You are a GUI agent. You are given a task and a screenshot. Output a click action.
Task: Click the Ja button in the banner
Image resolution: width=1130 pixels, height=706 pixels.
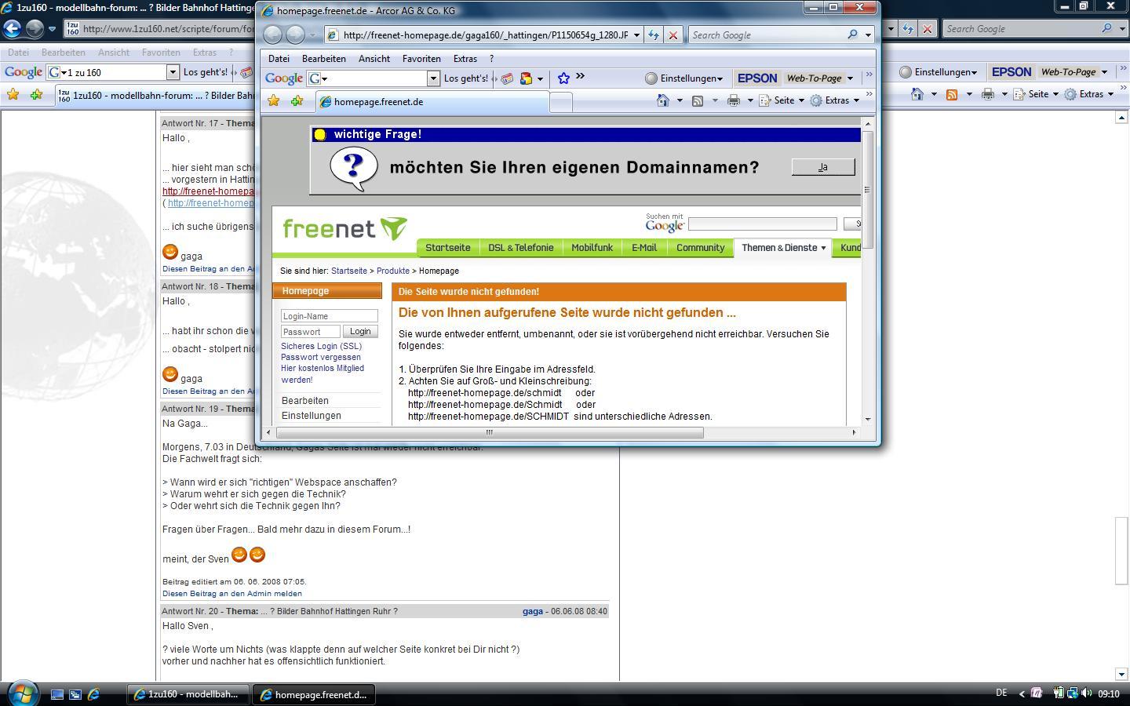tap(822, 167)
